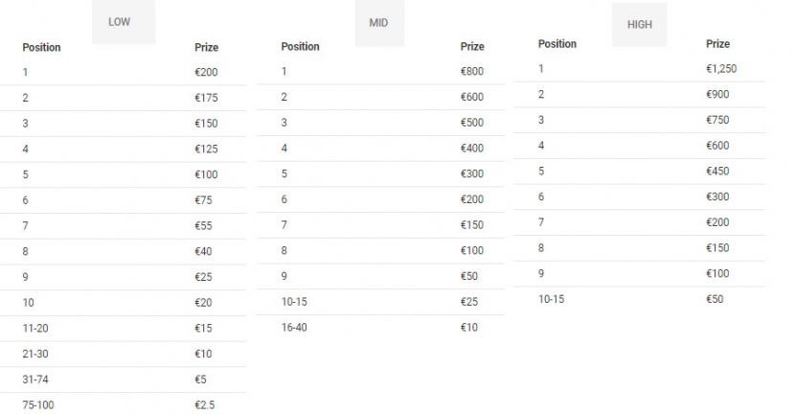This screenshot has height=415, width=795.
Task: Select the 75-100 position row
Action: coord(38,405)
